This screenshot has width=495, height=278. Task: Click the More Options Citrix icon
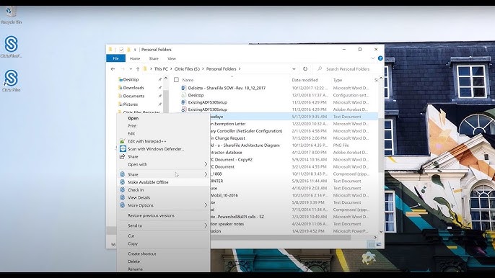[123, 205]
